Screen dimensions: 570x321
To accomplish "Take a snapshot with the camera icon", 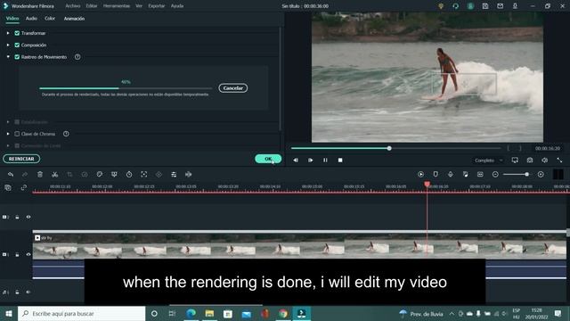I will tap(530, 160).
